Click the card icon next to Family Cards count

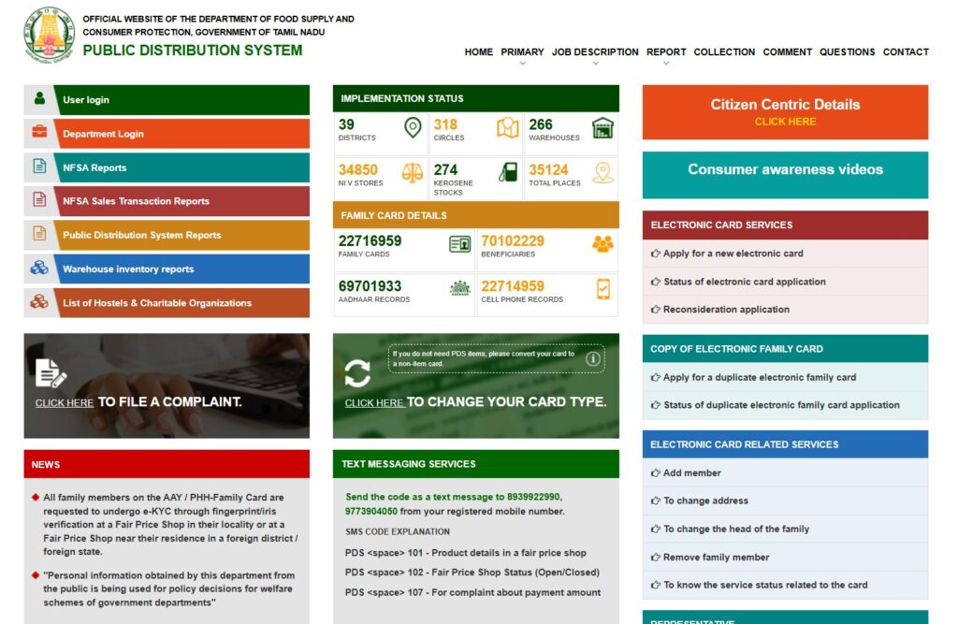(x=458, y=243)
